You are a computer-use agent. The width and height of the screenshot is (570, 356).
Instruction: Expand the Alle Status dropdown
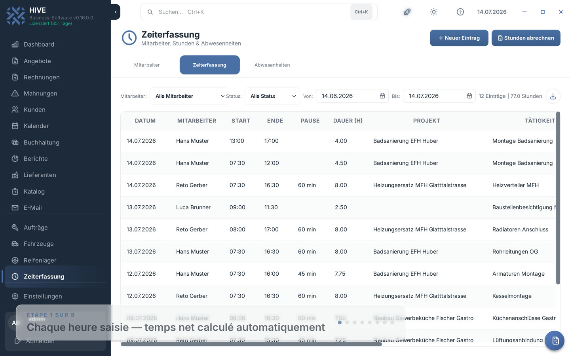pyautogui.click(x=272, y=96)
